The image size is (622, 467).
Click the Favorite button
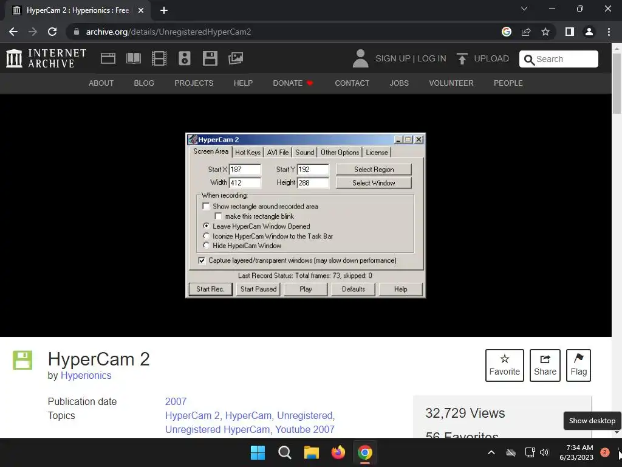[505, 365]
